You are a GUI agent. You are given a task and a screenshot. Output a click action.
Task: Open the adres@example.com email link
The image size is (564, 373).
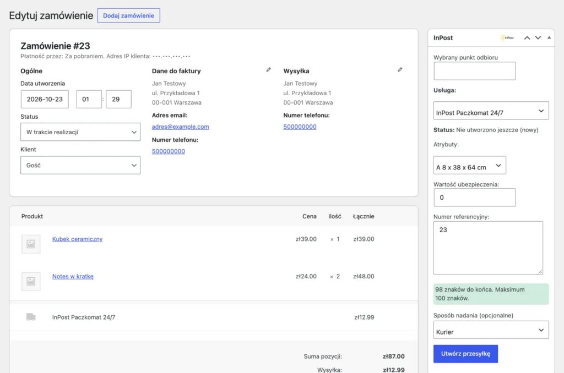coord(180,127)
